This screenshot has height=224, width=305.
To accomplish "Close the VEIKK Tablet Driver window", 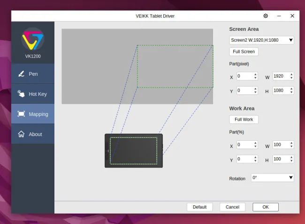I will (x=292, y=16).
